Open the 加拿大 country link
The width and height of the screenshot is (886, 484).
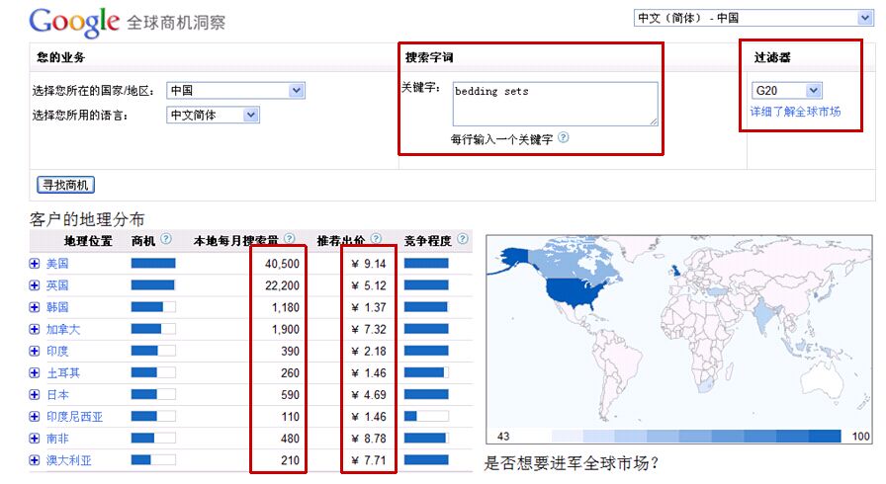pyautogui.click(x=62, y=329)
